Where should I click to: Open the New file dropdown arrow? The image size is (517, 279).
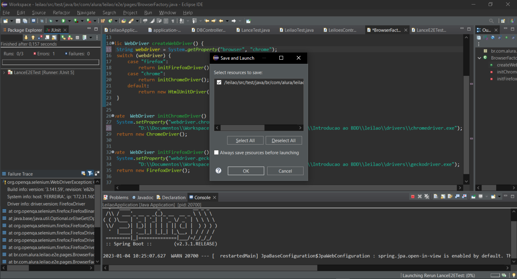12,21
